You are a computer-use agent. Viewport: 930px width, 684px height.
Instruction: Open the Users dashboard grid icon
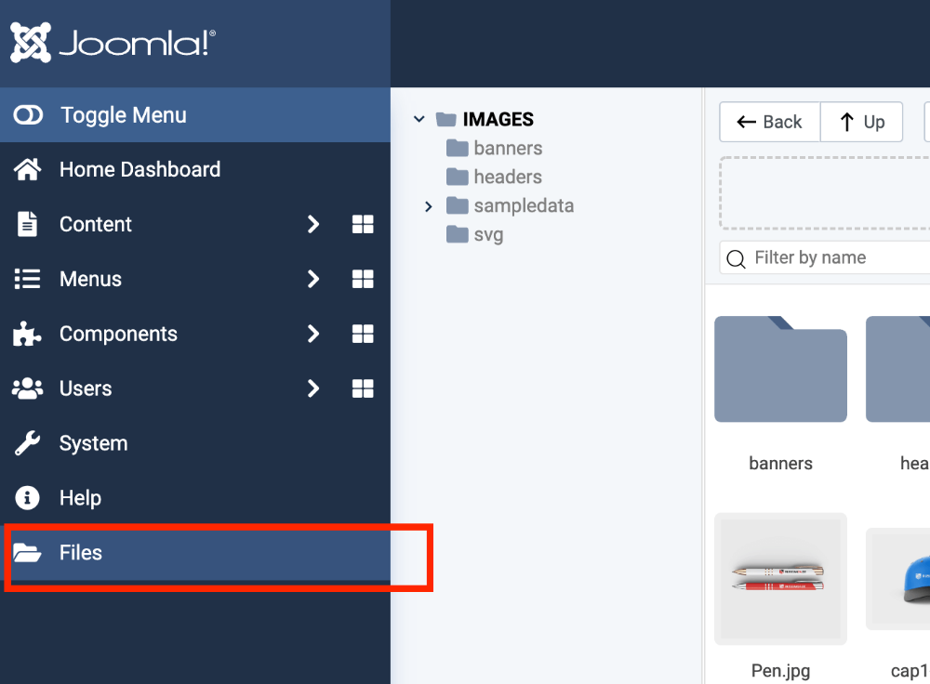(x=363, y=389)
